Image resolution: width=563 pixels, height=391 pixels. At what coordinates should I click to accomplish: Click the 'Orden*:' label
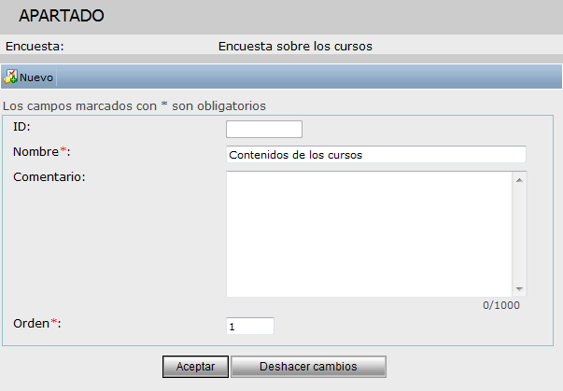pyautogui.click(x=37, y=323)
